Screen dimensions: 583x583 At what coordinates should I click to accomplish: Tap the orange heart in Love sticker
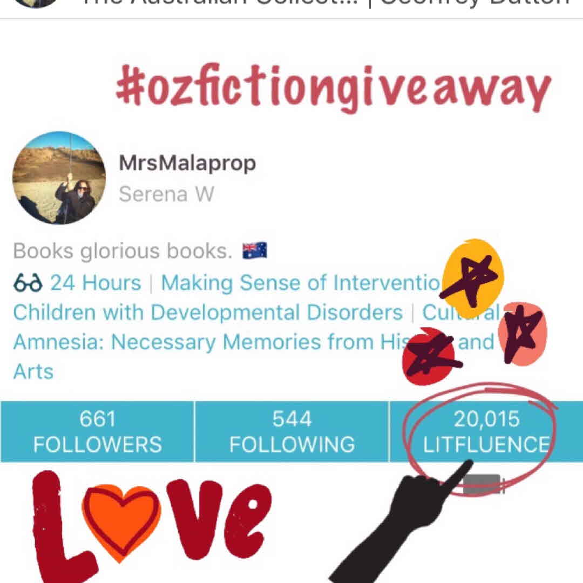pos(121,521)
